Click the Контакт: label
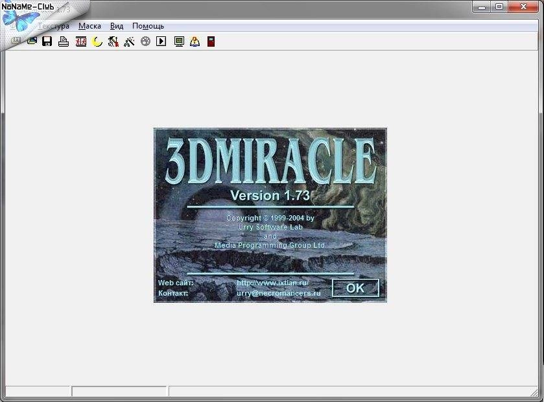The height and width of the screenshot is (402, 544). (x=173, y=293)
